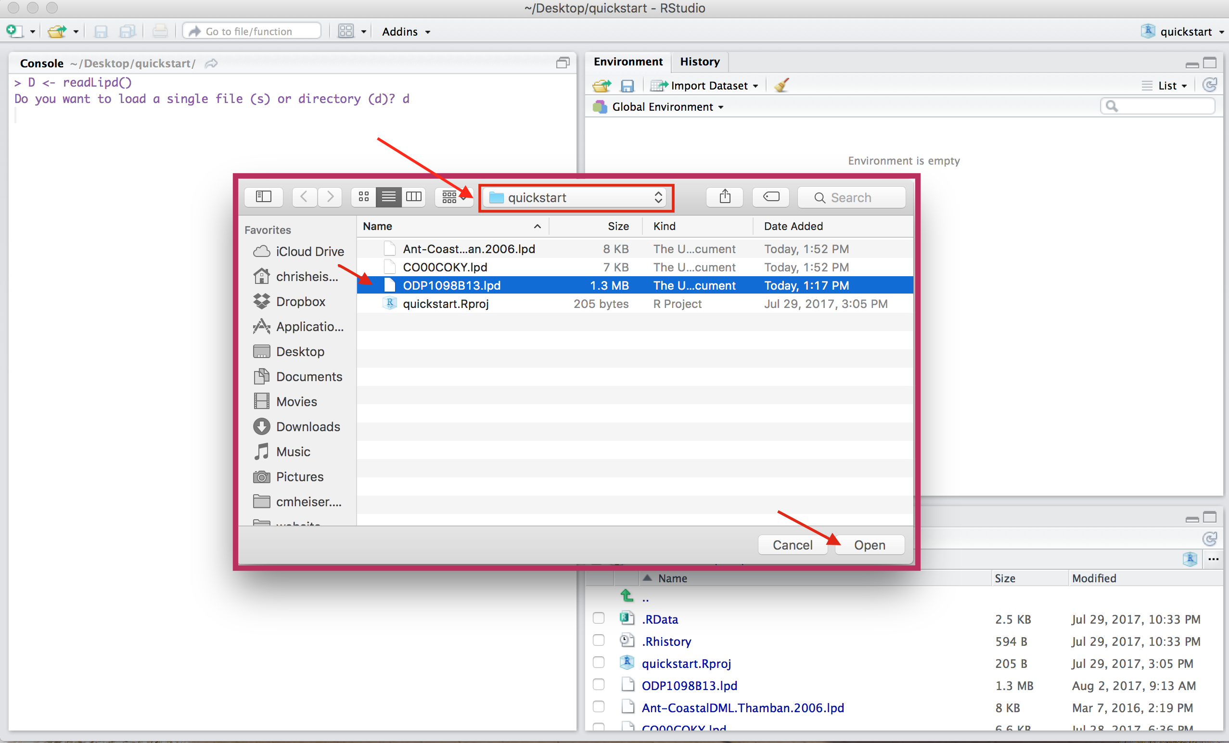Open the Global Environment dropdown
Viewport: 1229px width, 743px height.
[658, 107]
